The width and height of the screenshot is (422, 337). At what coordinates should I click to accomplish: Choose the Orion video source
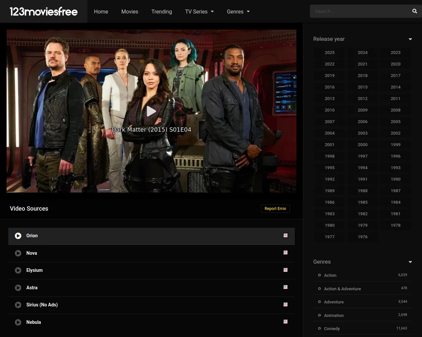click(151, 236)
